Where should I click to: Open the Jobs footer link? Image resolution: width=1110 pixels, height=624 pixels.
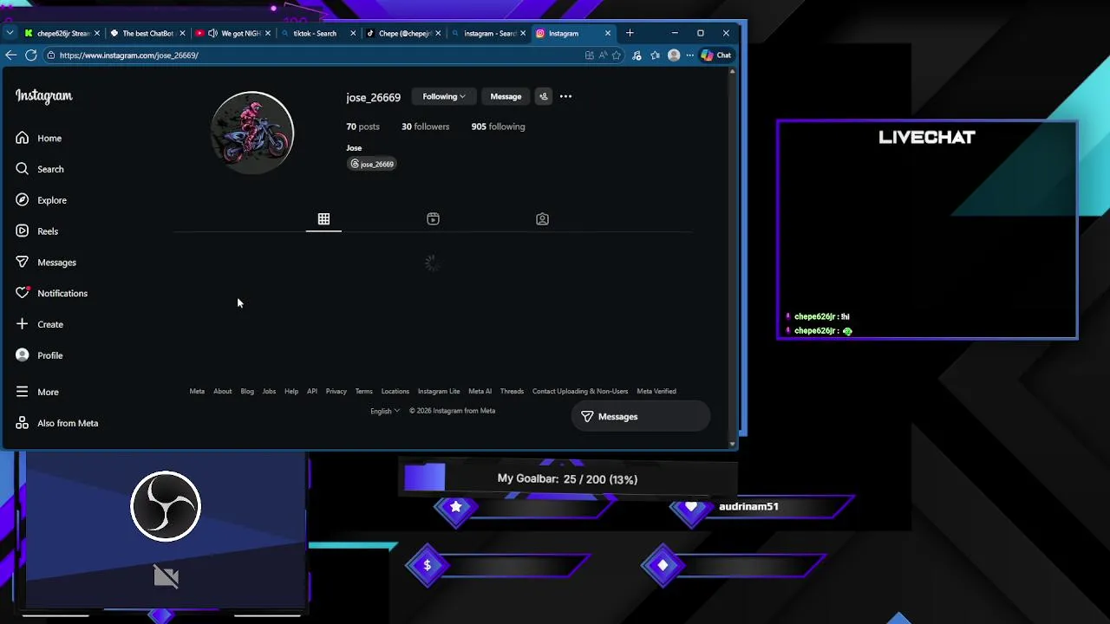(269, 391)
